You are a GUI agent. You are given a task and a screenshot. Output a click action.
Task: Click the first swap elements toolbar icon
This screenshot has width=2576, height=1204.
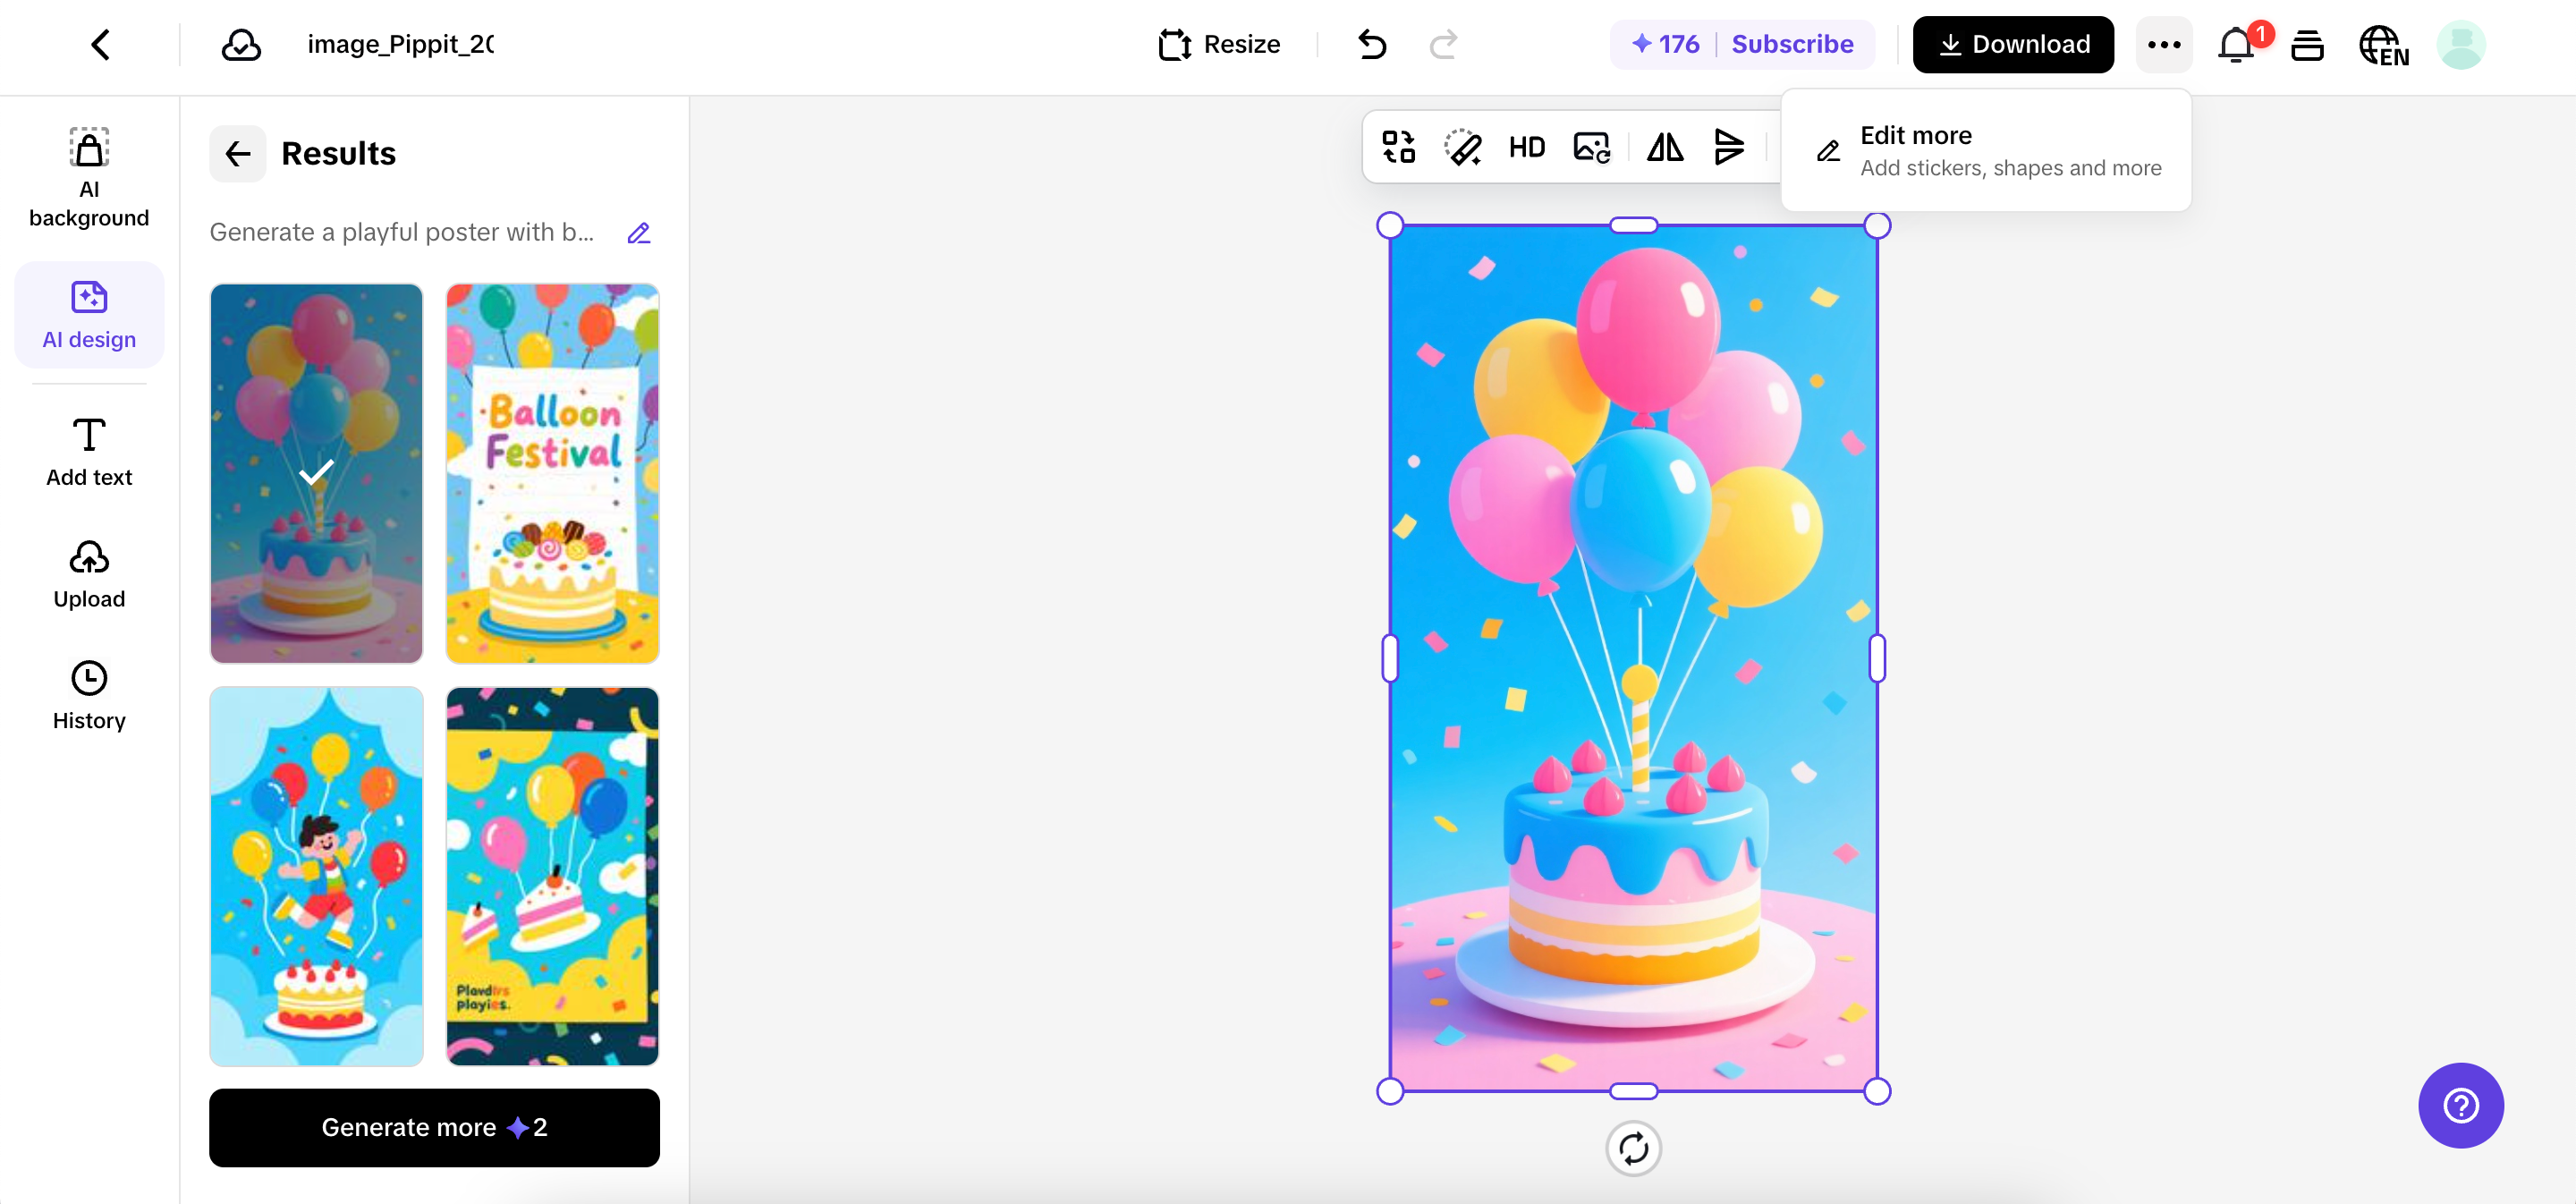point(1398,148)
